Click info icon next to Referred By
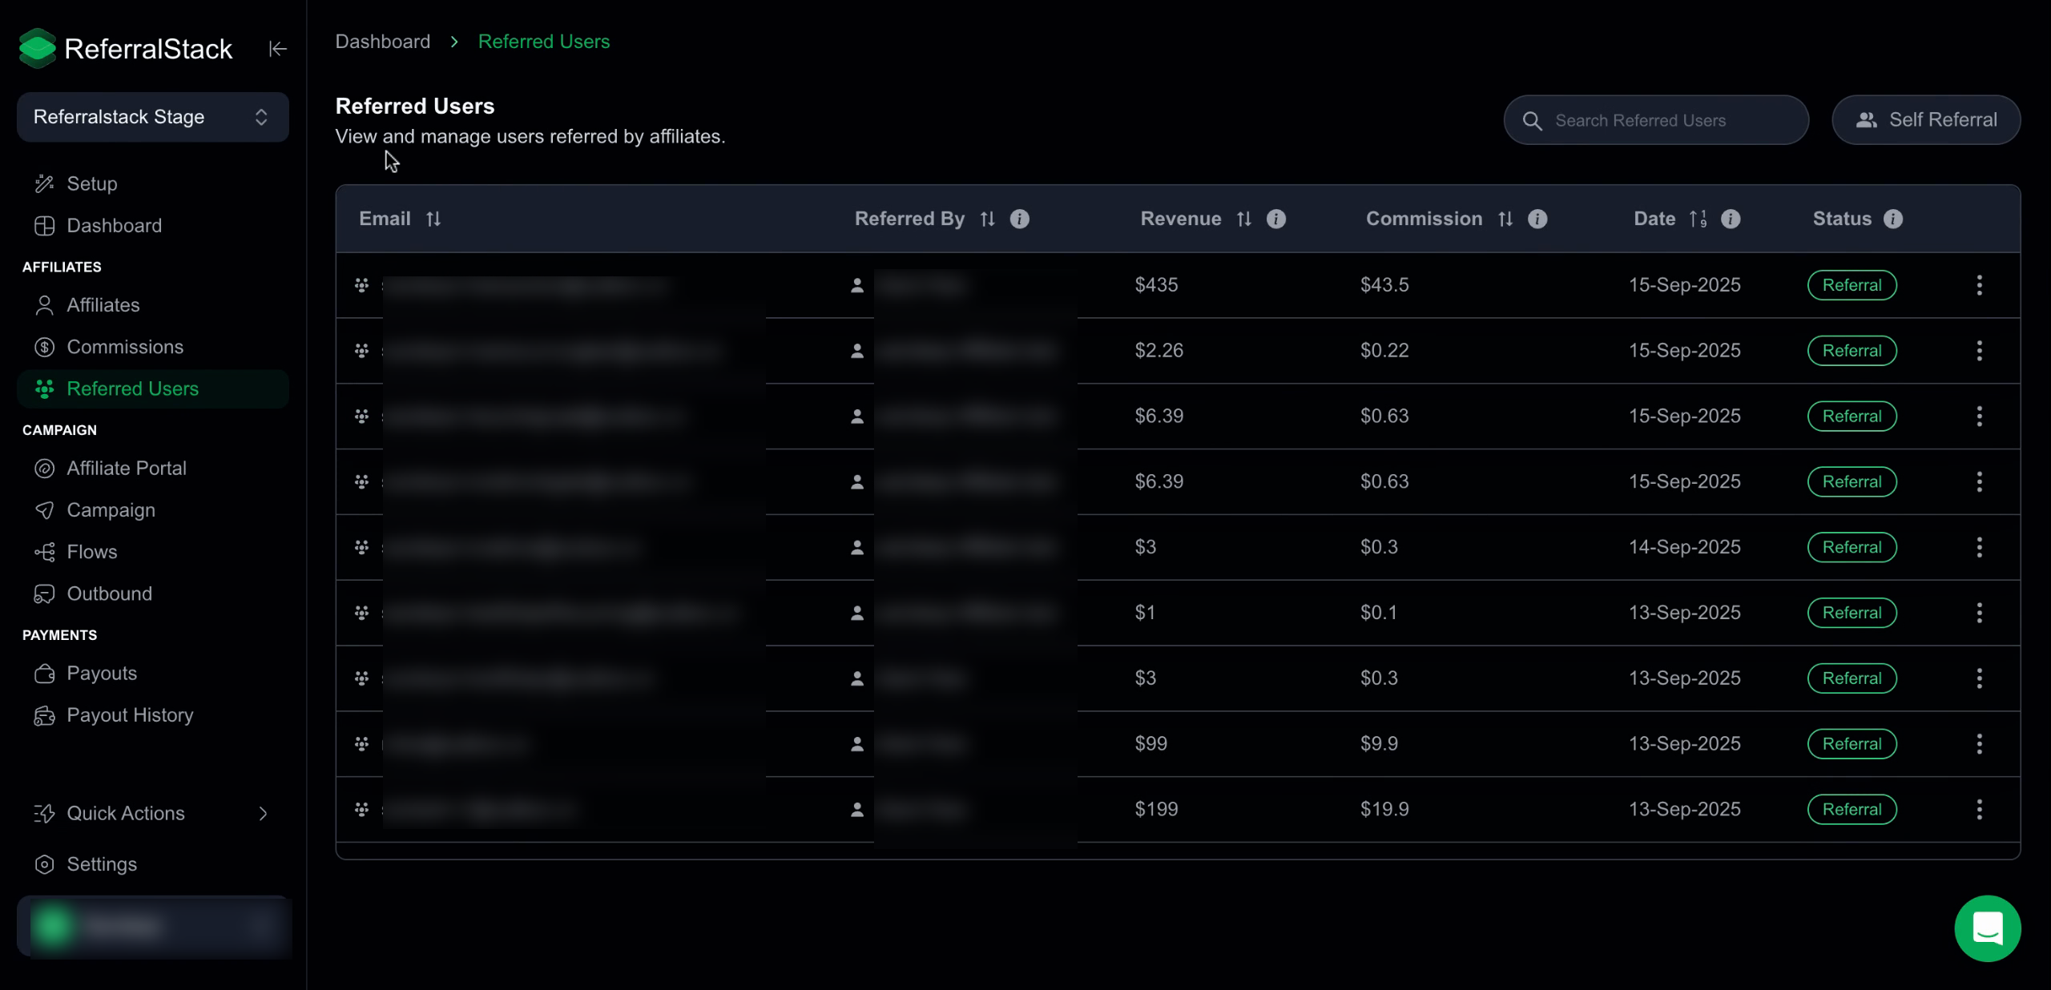The width and height of the screenshot is (2051, 990). 1019,219
